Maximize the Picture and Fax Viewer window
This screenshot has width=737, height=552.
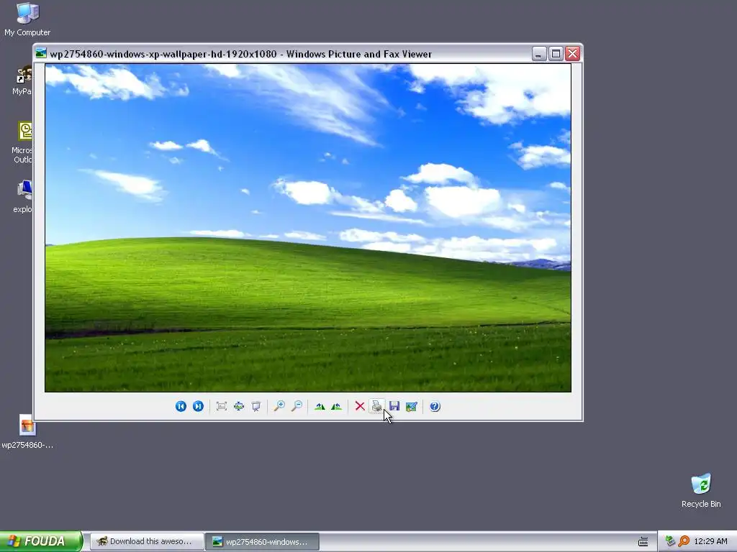[x=556, y=54]
